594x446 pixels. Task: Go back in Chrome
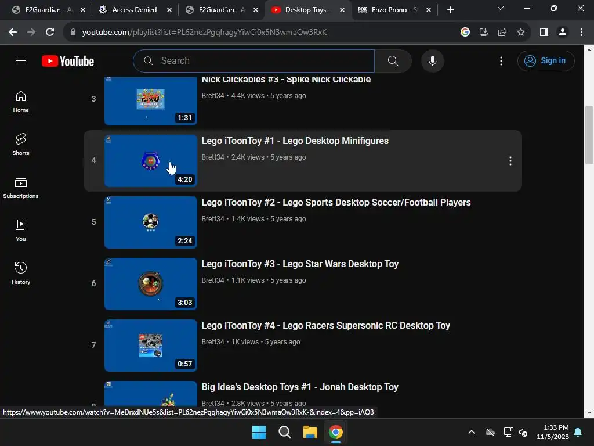13,33
